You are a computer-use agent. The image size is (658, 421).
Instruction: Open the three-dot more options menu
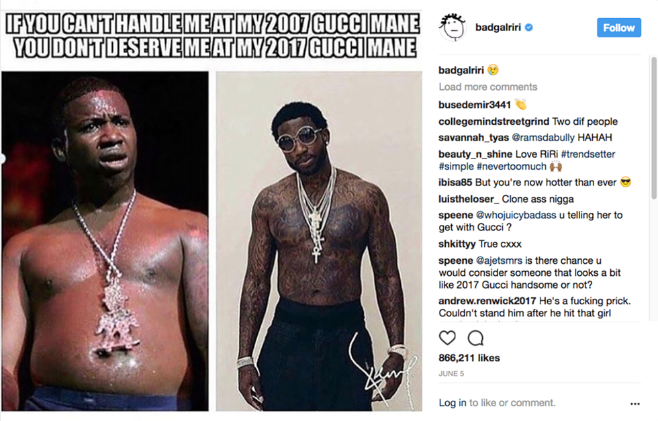[635, 404]
